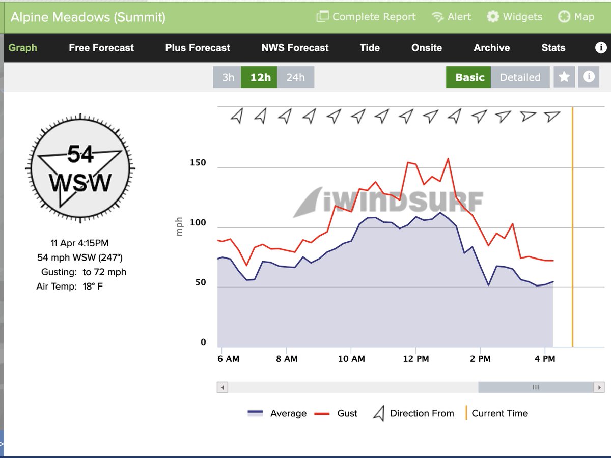611x458 pixels.
Task: Click the favorite star button
Action: [564, 77]
